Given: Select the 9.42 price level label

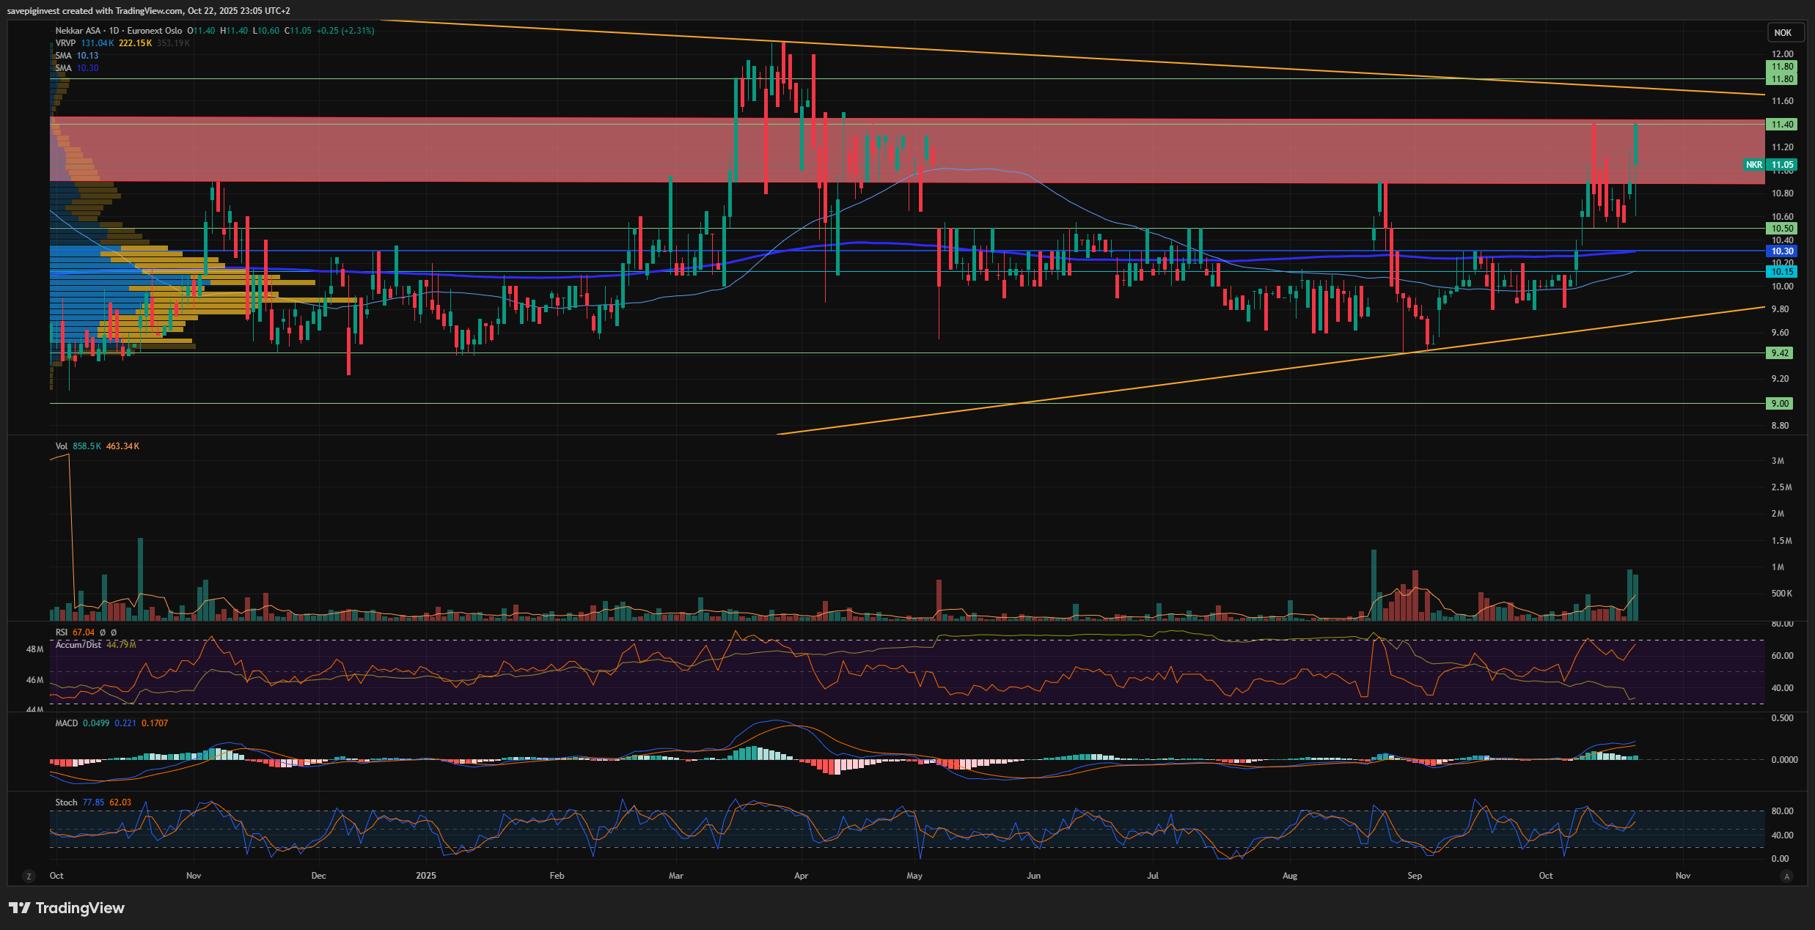Looking at the screenshot, I should [x=1780, y=353].
